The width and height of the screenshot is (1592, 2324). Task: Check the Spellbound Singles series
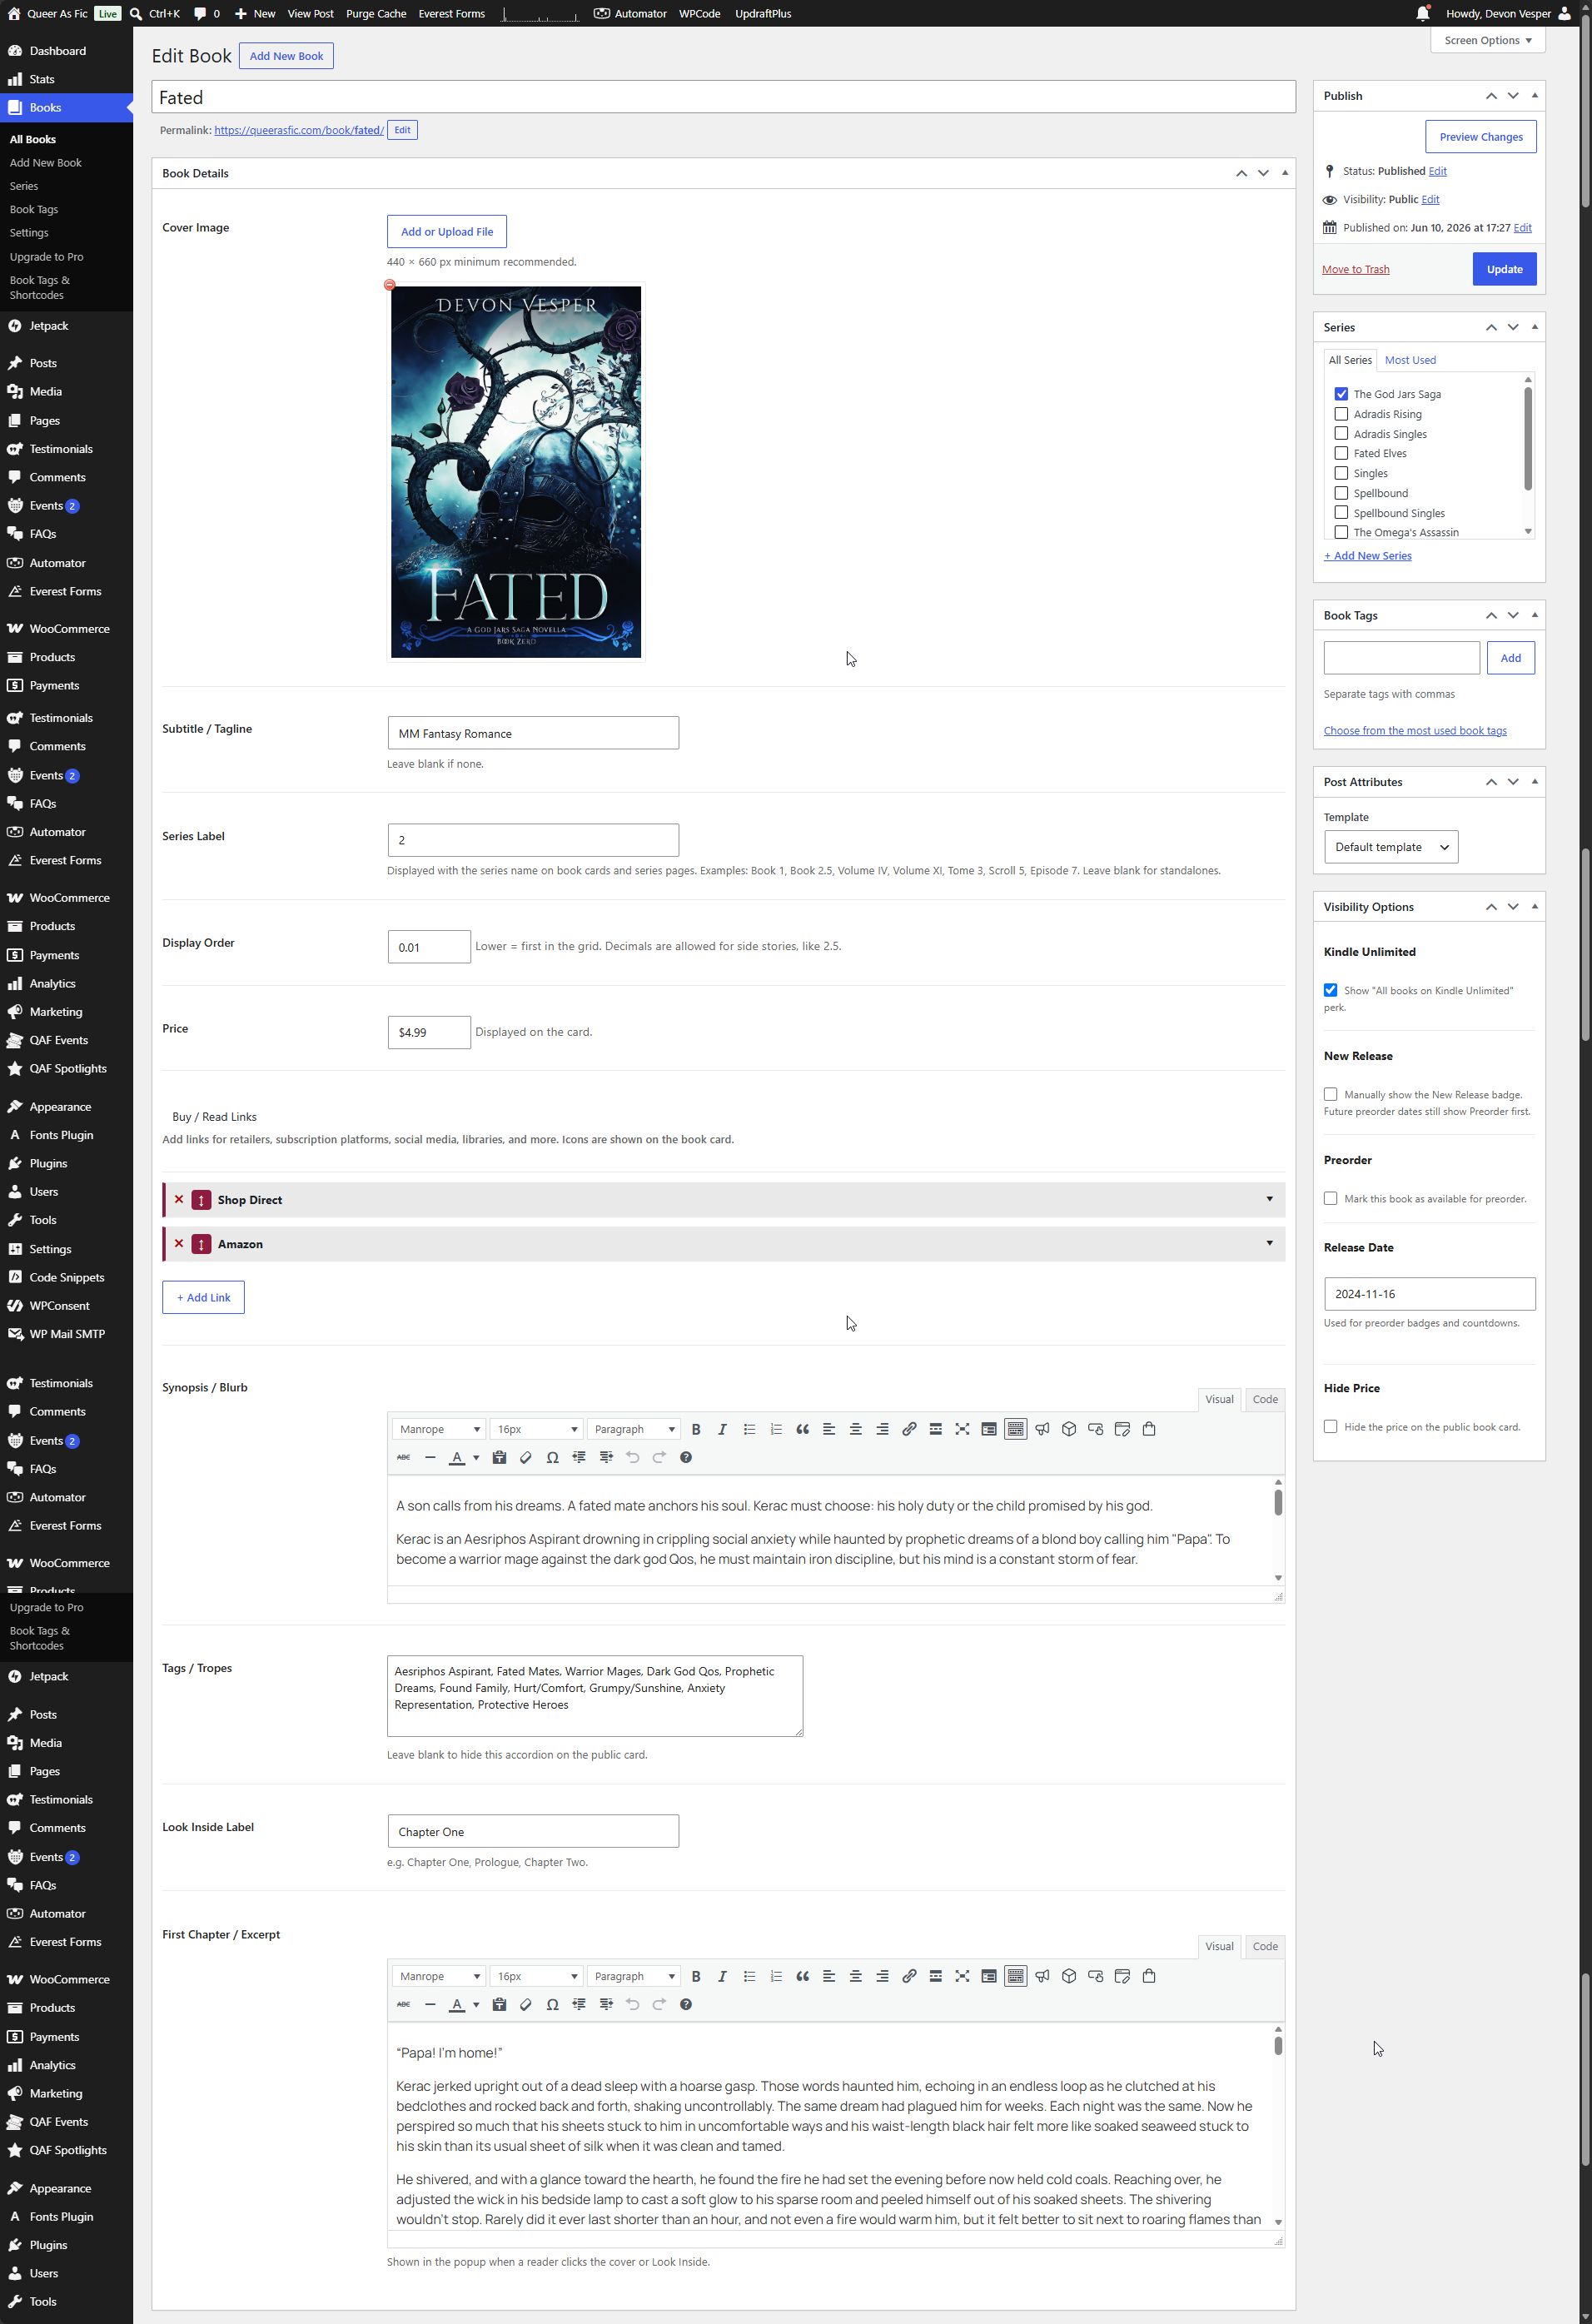point(1341,513)
